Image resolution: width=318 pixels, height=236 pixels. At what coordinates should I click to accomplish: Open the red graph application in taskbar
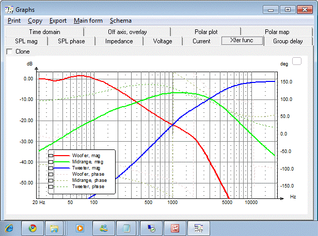pos(175,228)
